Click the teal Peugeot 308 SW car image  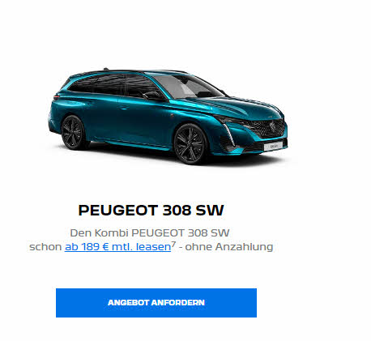pyautogui.click(x=168, y=116)
